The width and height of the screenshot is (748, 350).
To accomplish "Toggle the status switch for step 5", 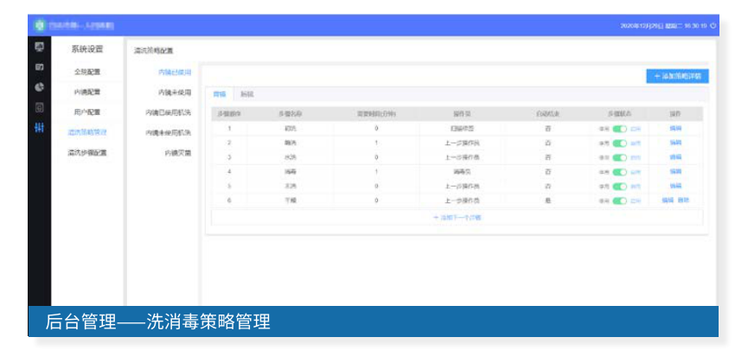I will pyautogui.click(x=620, y=186).
